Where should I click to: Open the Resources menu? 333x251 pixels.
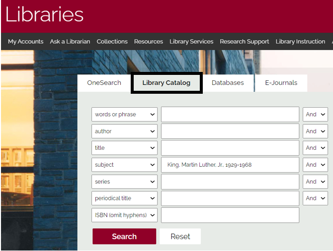click(x=149, y=42)
